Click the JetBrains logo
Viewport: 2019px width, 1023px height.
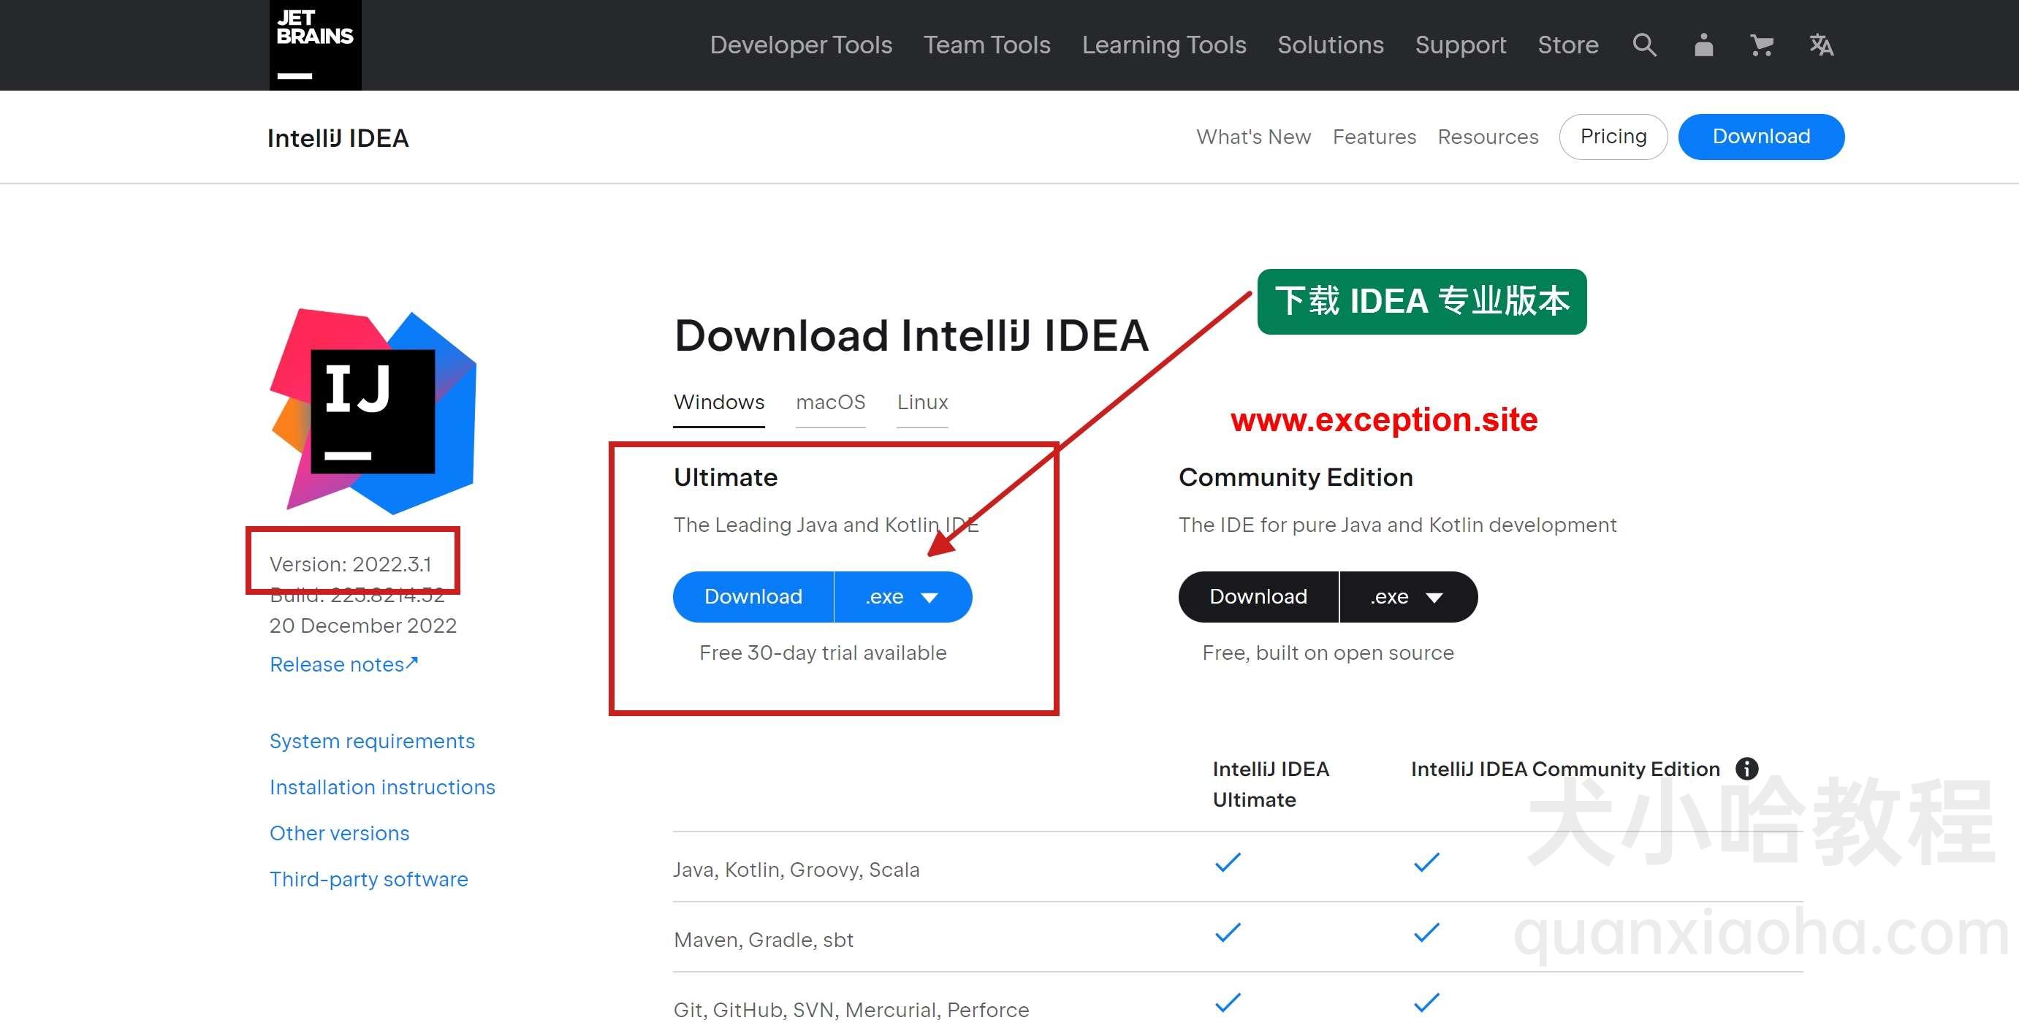coord(315,45)
